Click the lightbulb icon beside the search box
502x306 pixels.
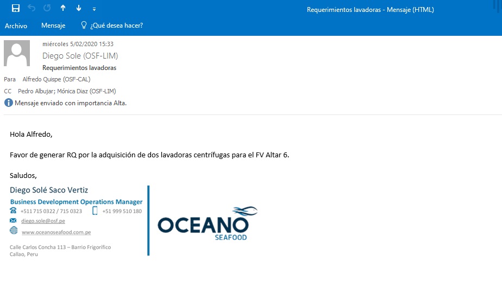[x=84, y=25]
